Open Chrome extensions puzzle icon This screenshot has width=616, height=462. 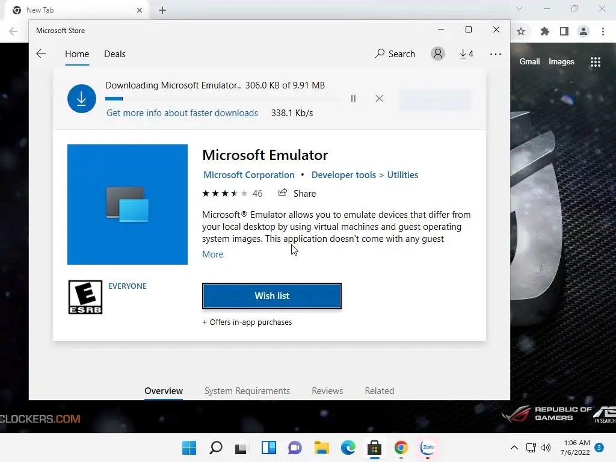click(x=545, y=31)
